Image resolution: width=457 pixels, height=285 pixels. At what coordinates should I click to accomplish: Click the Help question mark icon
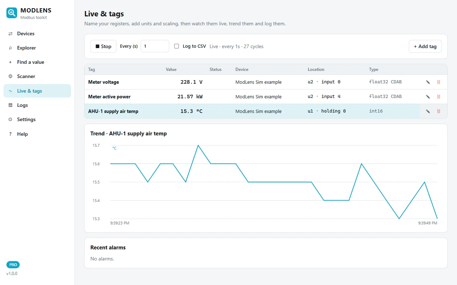10,134
